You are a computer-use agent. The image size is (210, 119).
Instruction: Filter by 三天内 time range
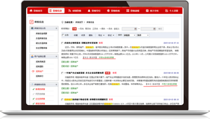(95, 29)
